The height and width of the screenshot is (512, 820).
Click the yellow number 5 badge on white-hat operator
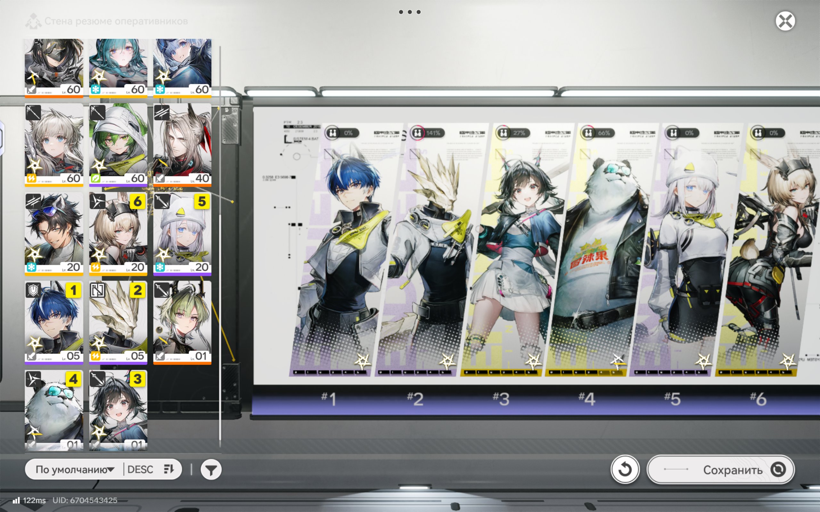coord(202,202)
